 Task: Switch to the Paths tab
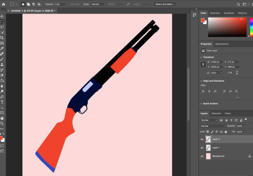pyautogui.click(x=228, y=114)
